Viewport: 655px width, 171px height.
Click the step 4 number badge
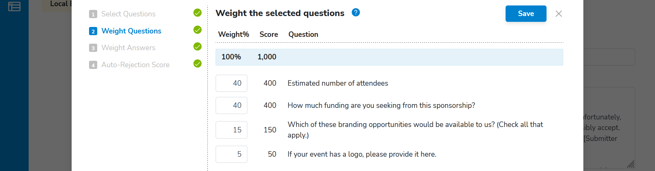point(93,65)
